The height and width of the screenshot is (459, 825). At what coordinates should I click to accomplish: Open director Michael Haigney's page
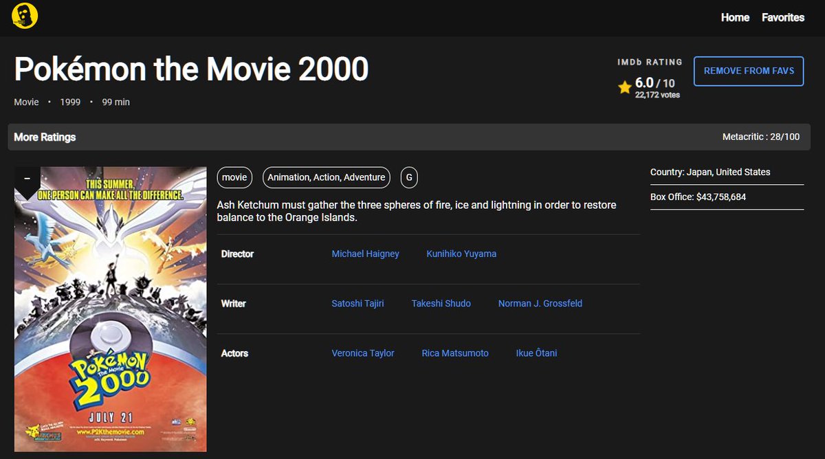[365, 254]
